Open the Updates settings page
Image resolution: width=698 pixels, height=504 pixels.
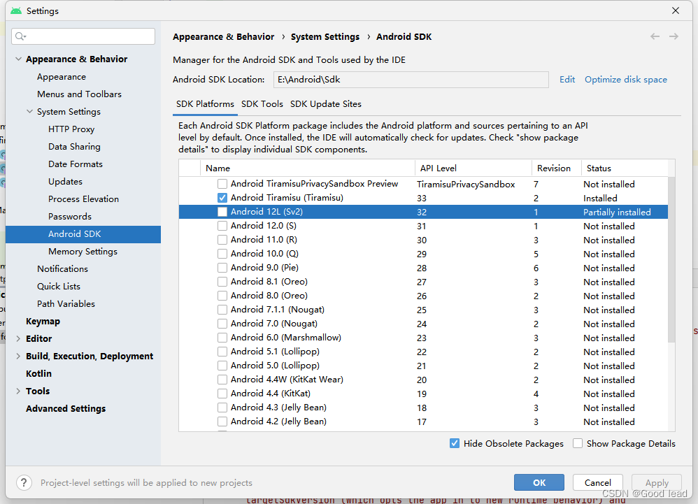click(66, 182)
